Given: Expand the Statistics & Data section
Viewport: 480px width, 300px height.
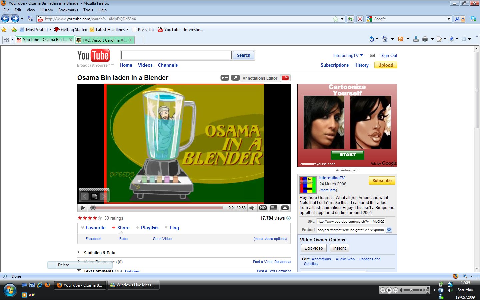Looking at the screenshot, I should point(79,252).
